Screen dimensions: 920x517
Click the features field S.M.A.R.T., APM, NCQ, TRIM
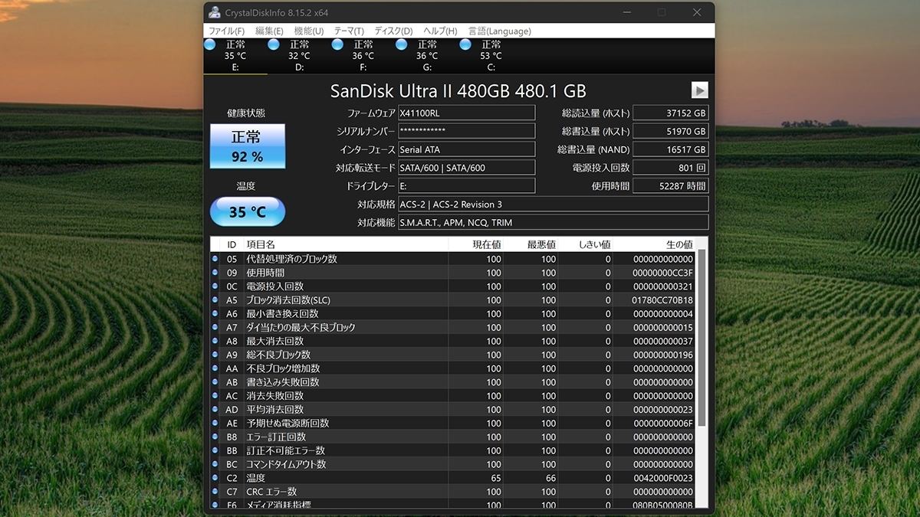(x=553, y=223)
